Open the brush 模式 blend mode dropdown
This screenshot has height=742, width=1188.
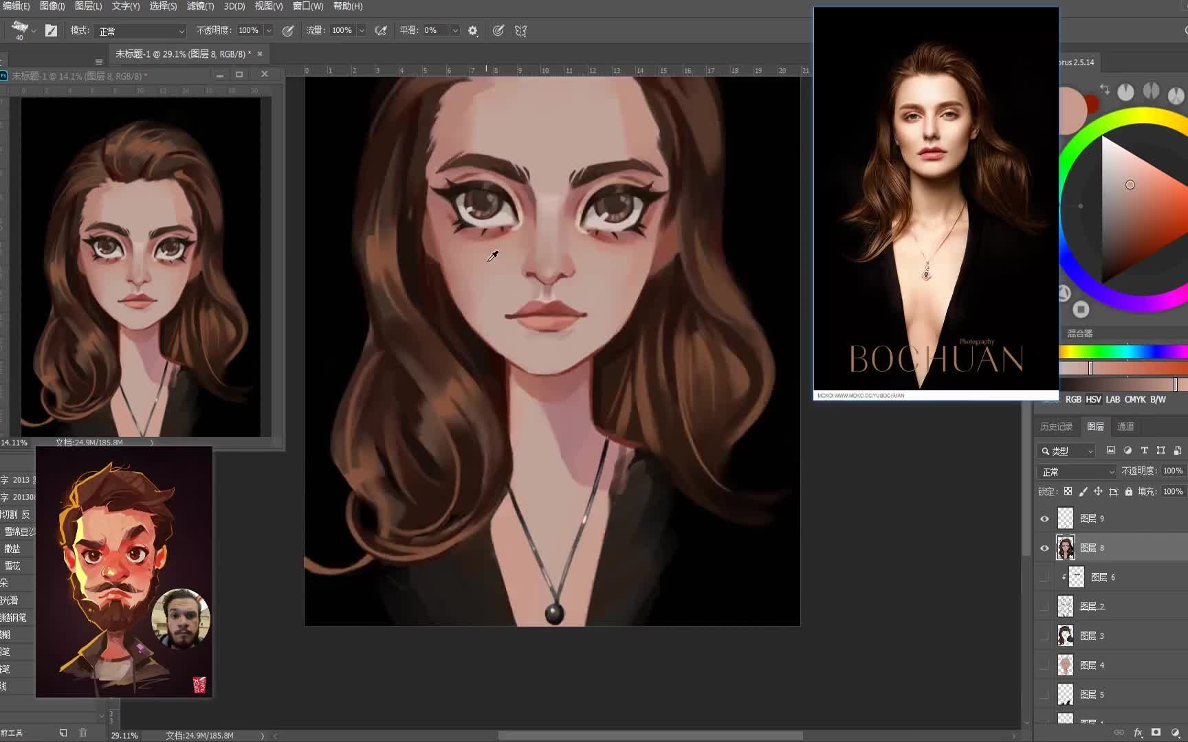[140, 31]
